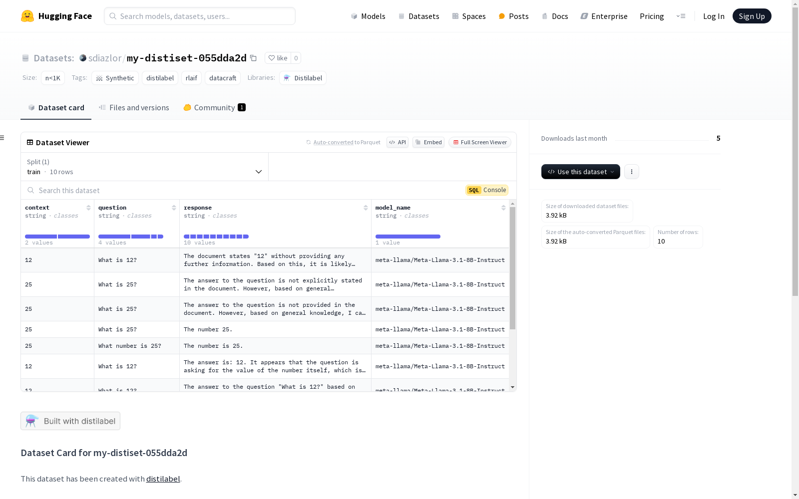
Task: Copy dataset name with the copy icon
Action: point(253,58)
